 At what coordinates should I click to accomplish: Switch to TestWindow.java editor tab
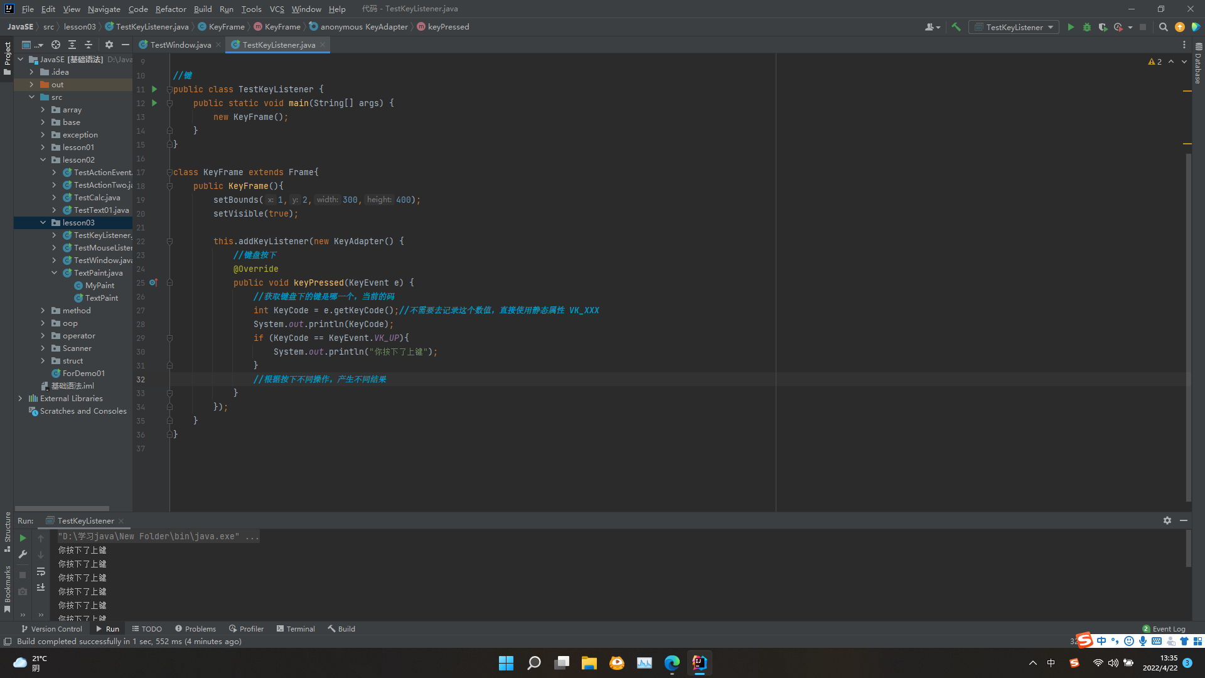tap(180, 45)
